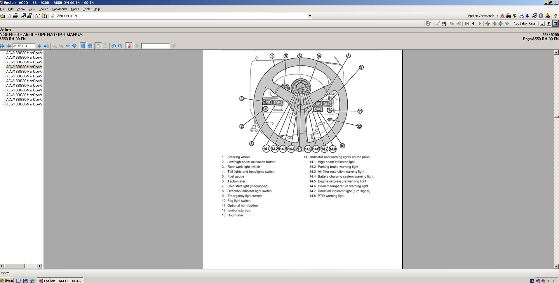Go to next page blue arrow
Image resolution: width=559 pixels, height=283 pixels.
39,46
